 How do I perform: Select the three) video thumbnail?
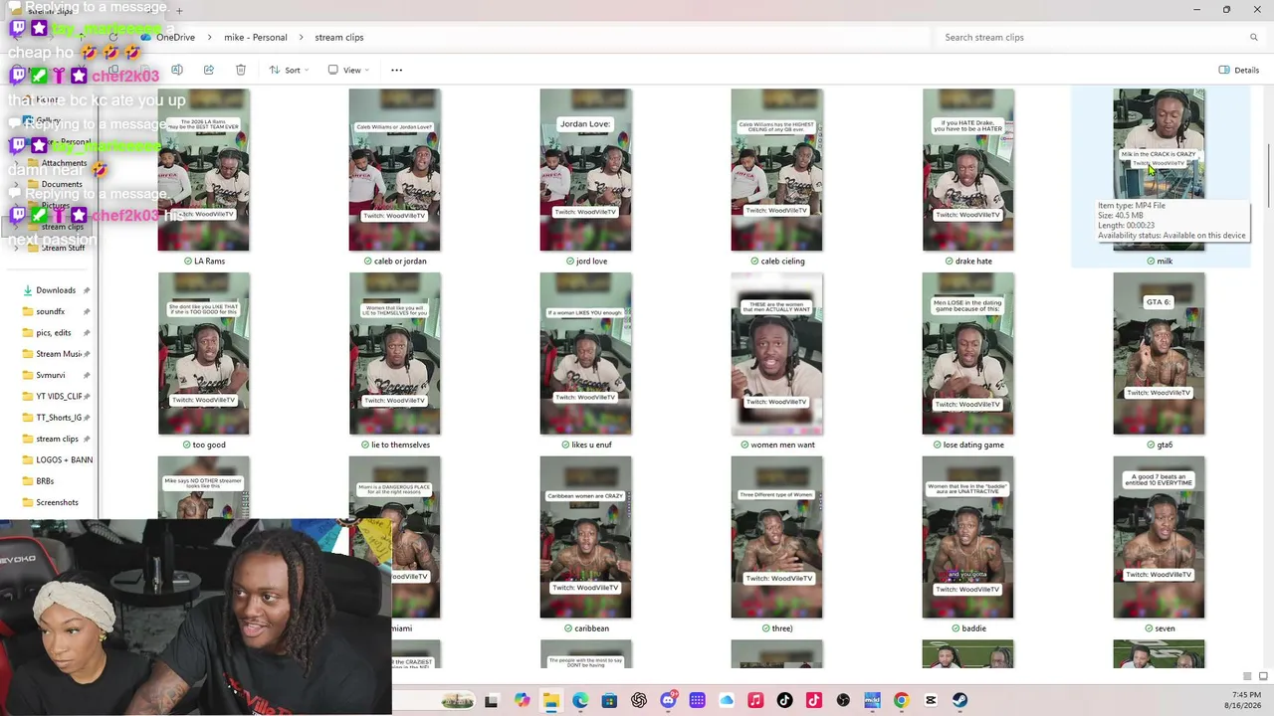[x=776, y=537]
